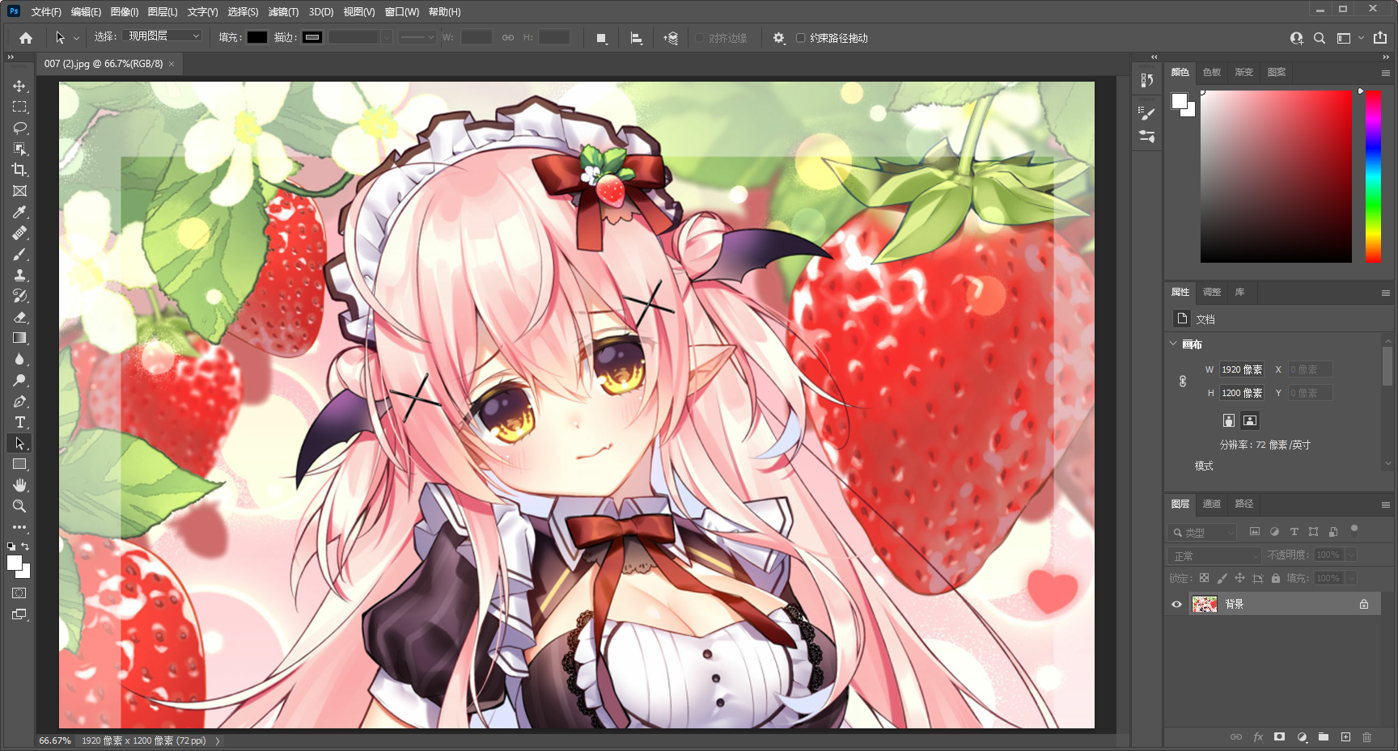This screenshot has height=751, width=1398.
Task: Click the Share image icon
Action: (x=1380, y=38)
